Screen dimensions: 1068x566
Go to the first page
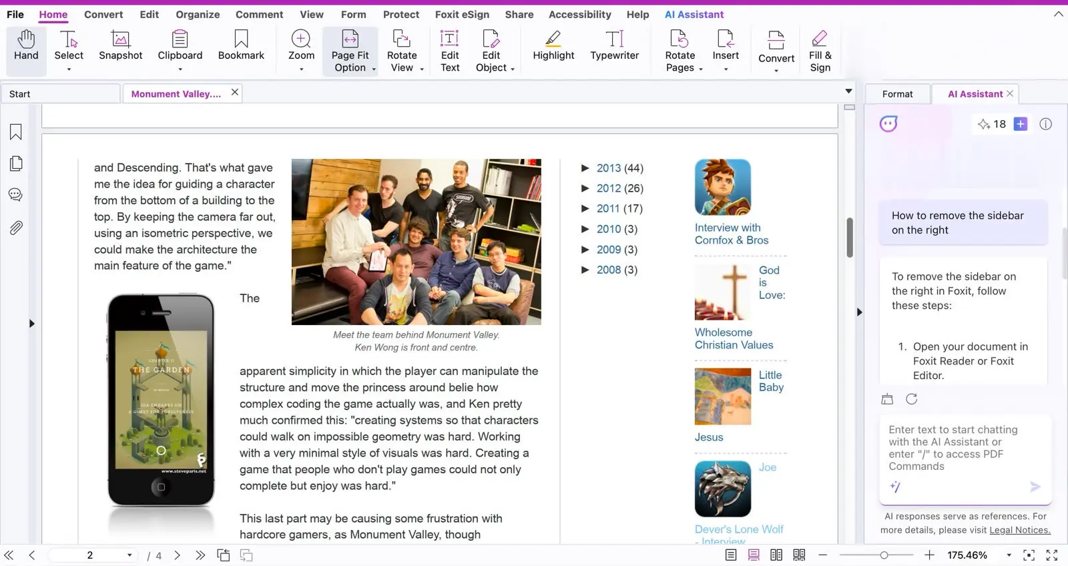coord(9,555)
